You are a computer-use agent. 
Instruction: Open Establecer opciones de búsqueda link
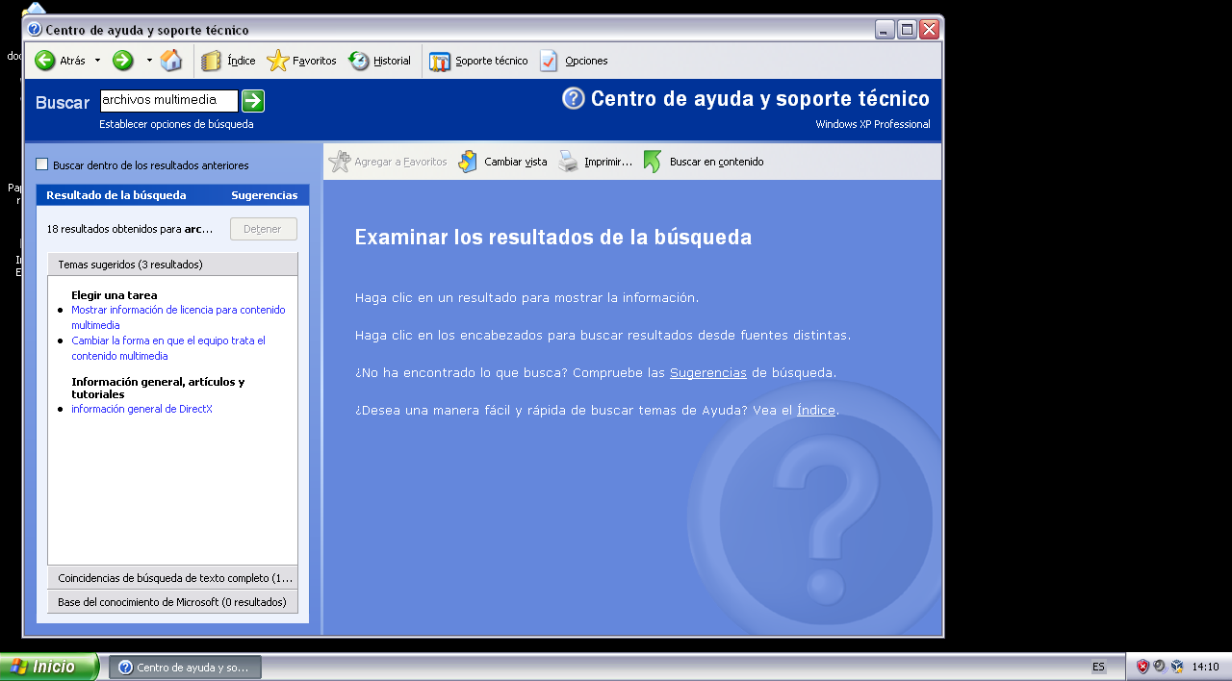click(x=176, y=125)
